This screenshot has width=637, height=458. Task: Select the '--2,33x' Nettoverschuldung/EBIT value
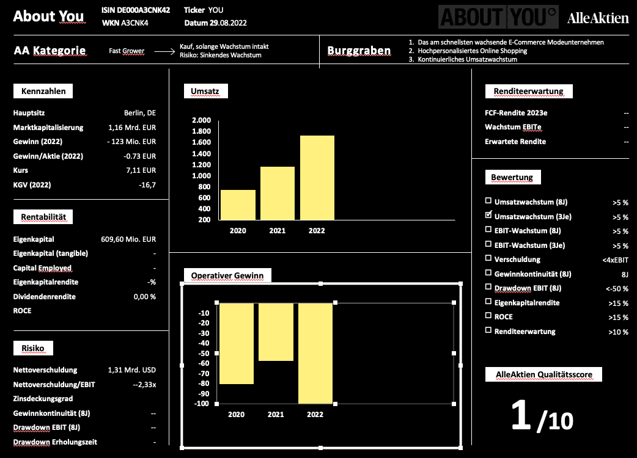click(145, 385)
